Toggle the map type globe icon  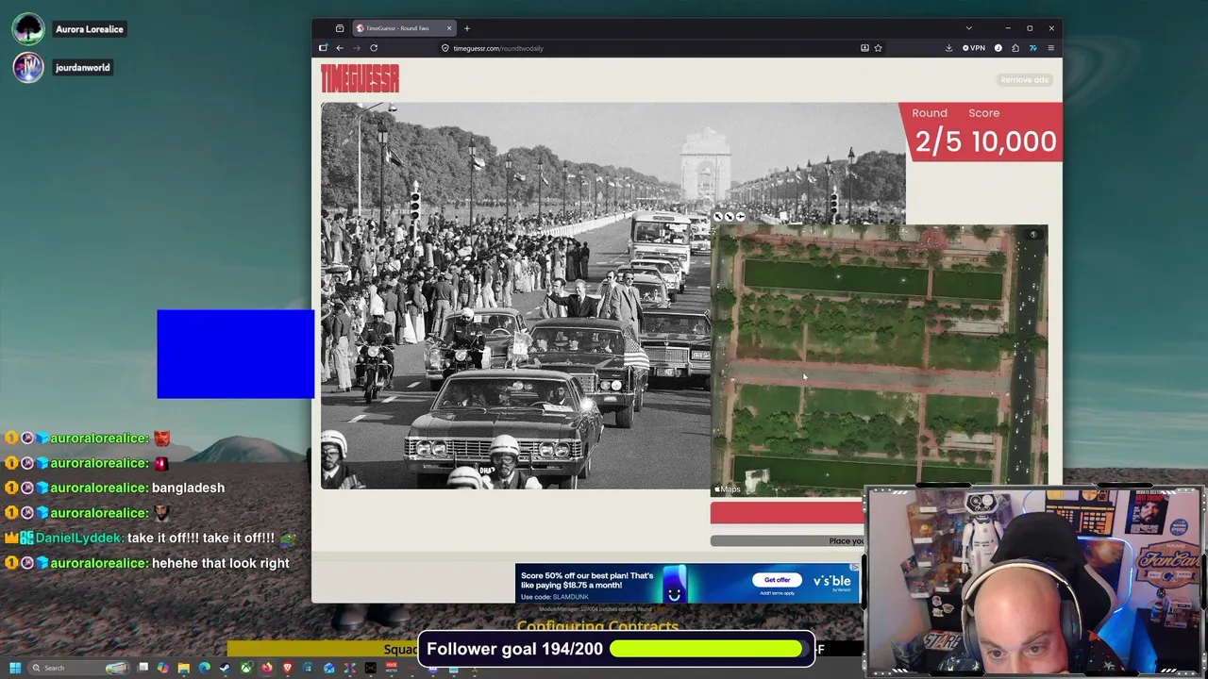[x=1033, y=235]
